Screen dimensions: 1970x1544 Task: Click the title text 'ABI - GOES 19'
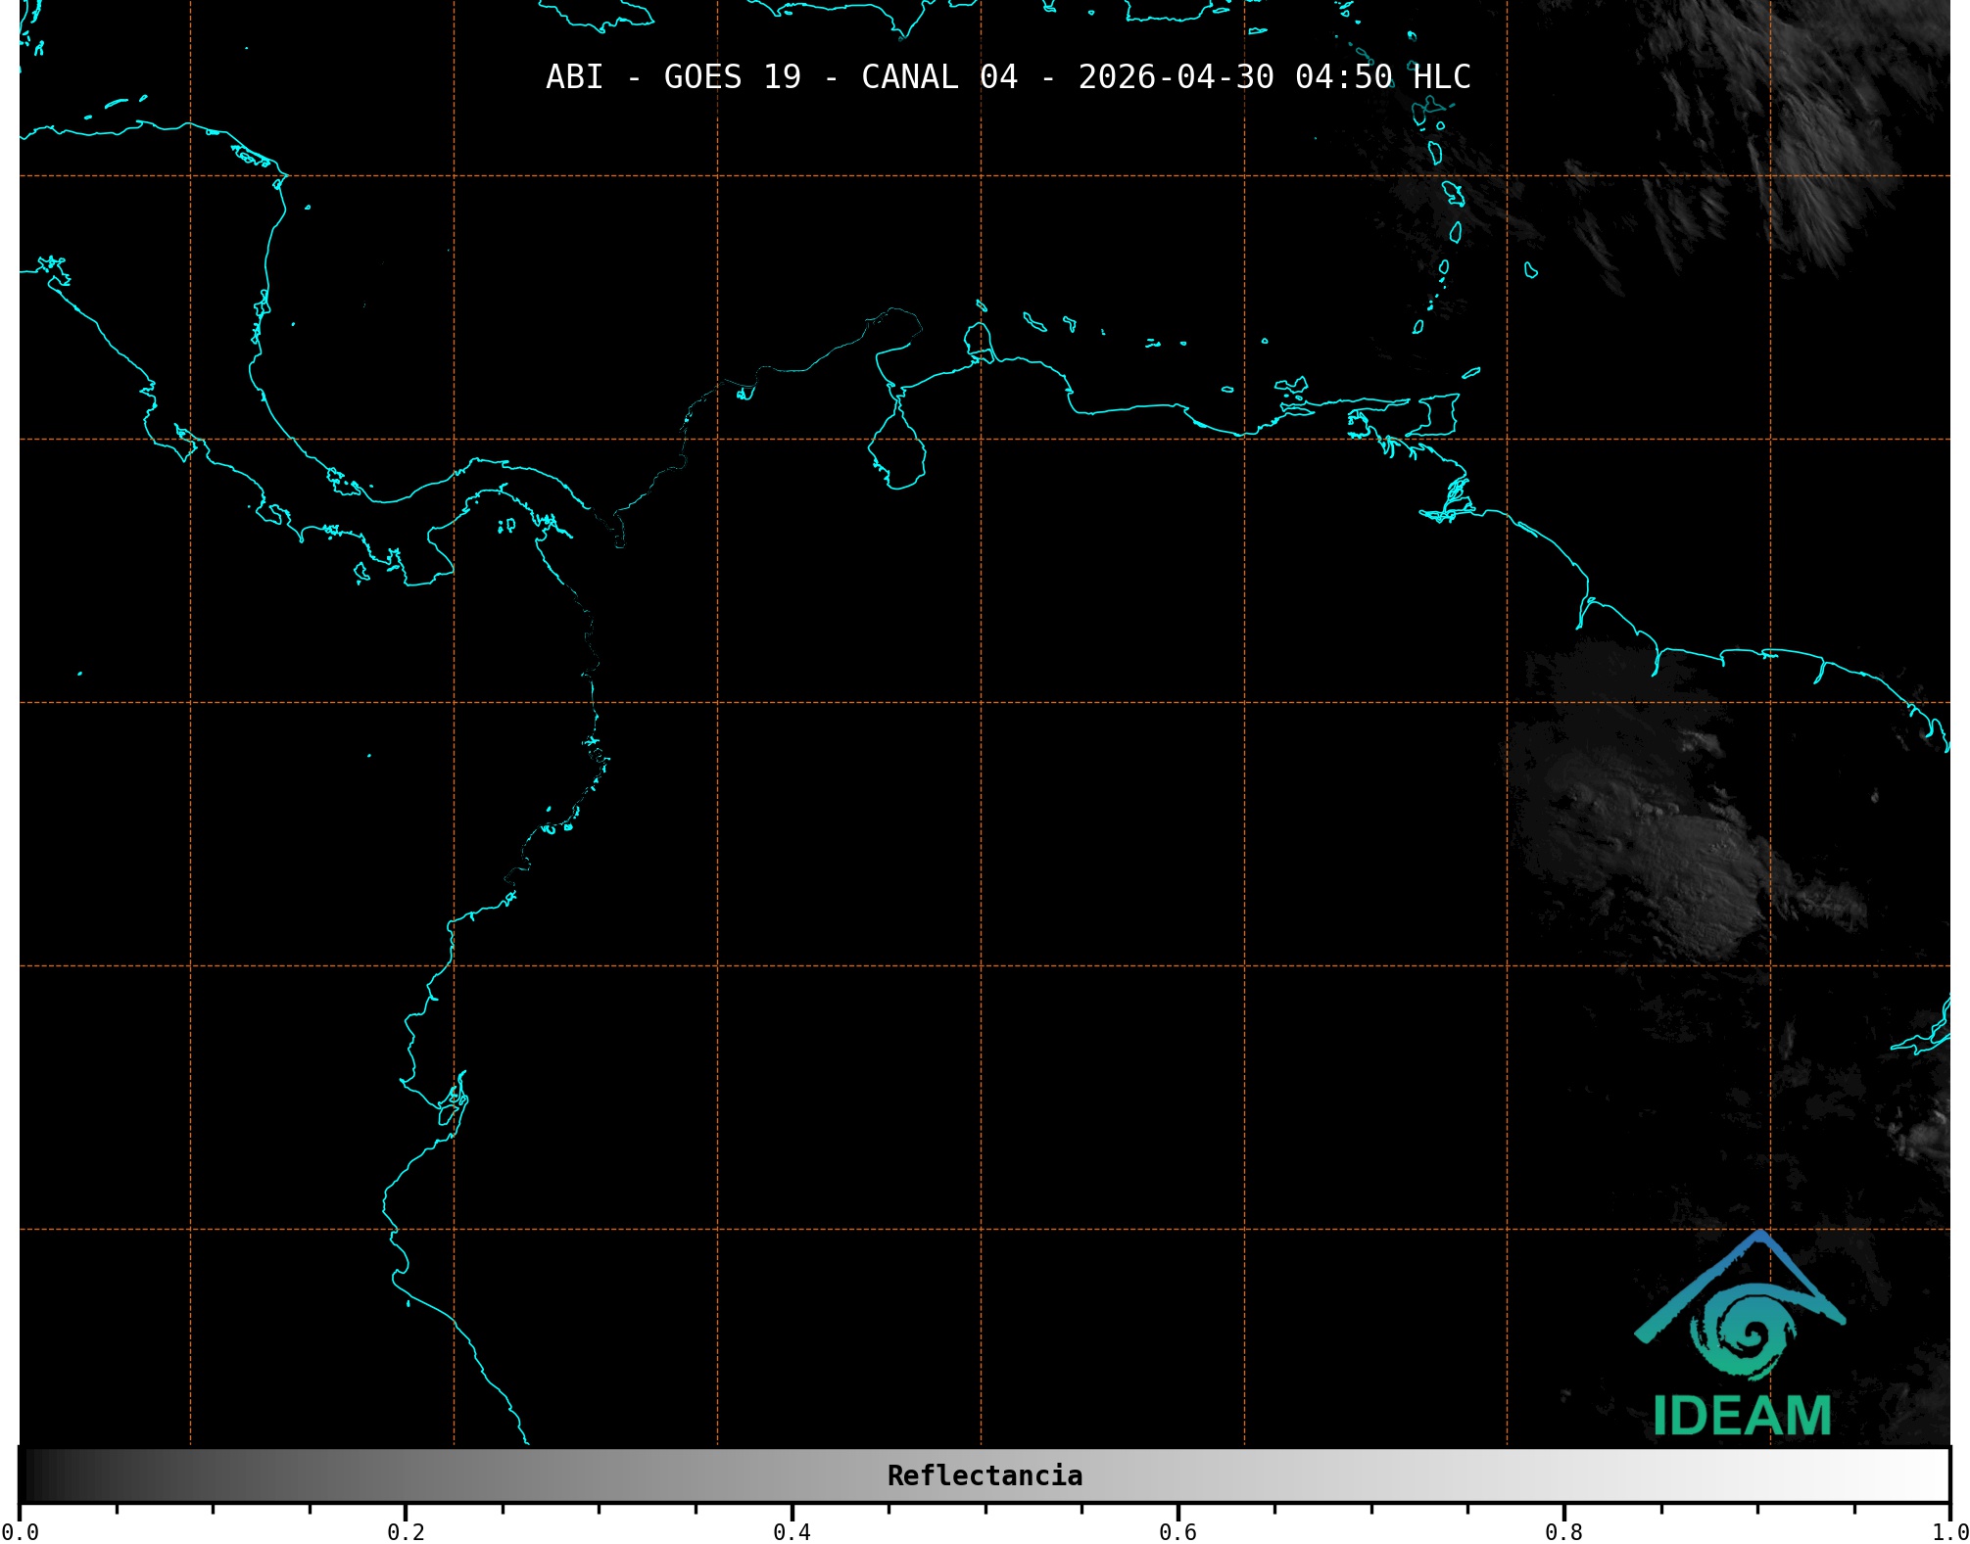[x=673, y=76]
